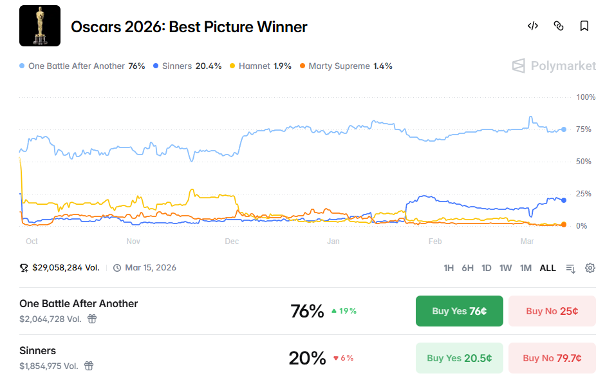Switch chart to 1W range
This screenshot has height=378, width=605.
pos(506,268)
